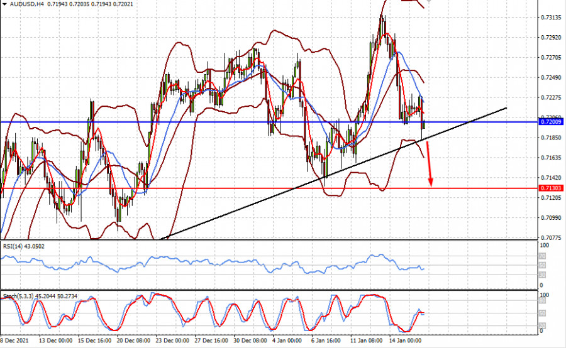Click the 0.70775 price axis value
This screenshot has width=566, height=348.
coord(551,237)
